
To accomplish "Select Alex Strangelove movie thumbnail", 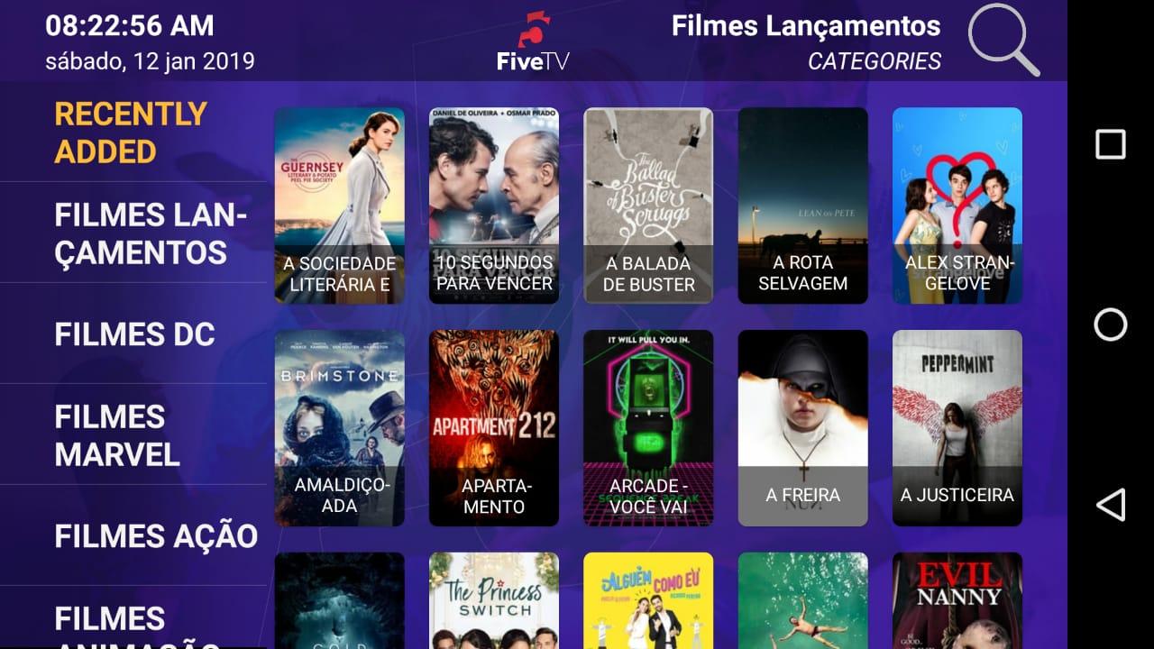I will coord(957,206).
